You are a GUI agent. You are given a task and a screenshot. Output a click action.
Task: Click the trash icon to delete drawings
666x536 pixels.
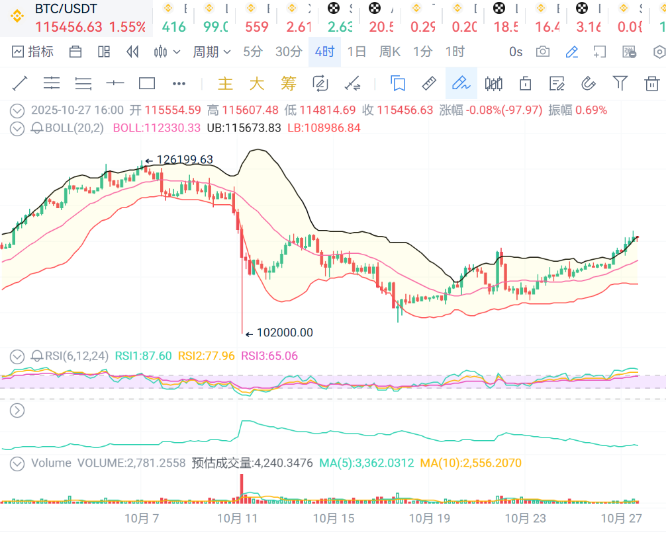tap(651, 83)
